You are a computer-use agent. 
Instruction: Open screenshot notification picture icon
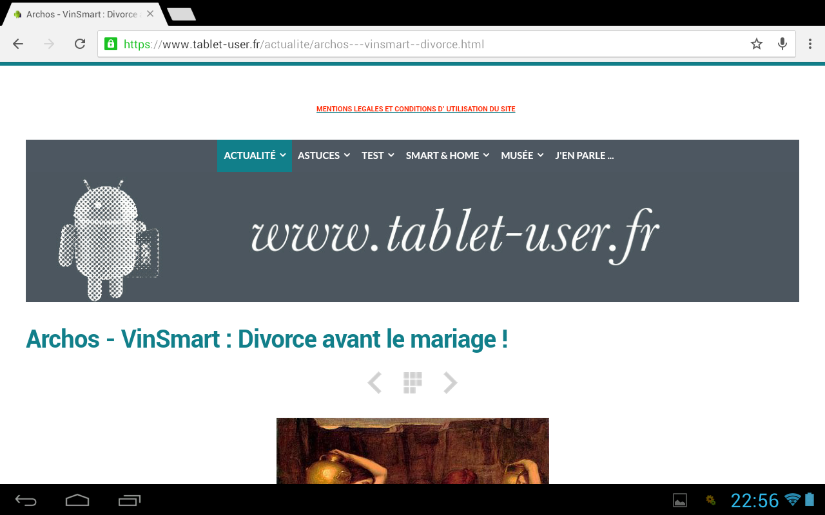[680, 500]
